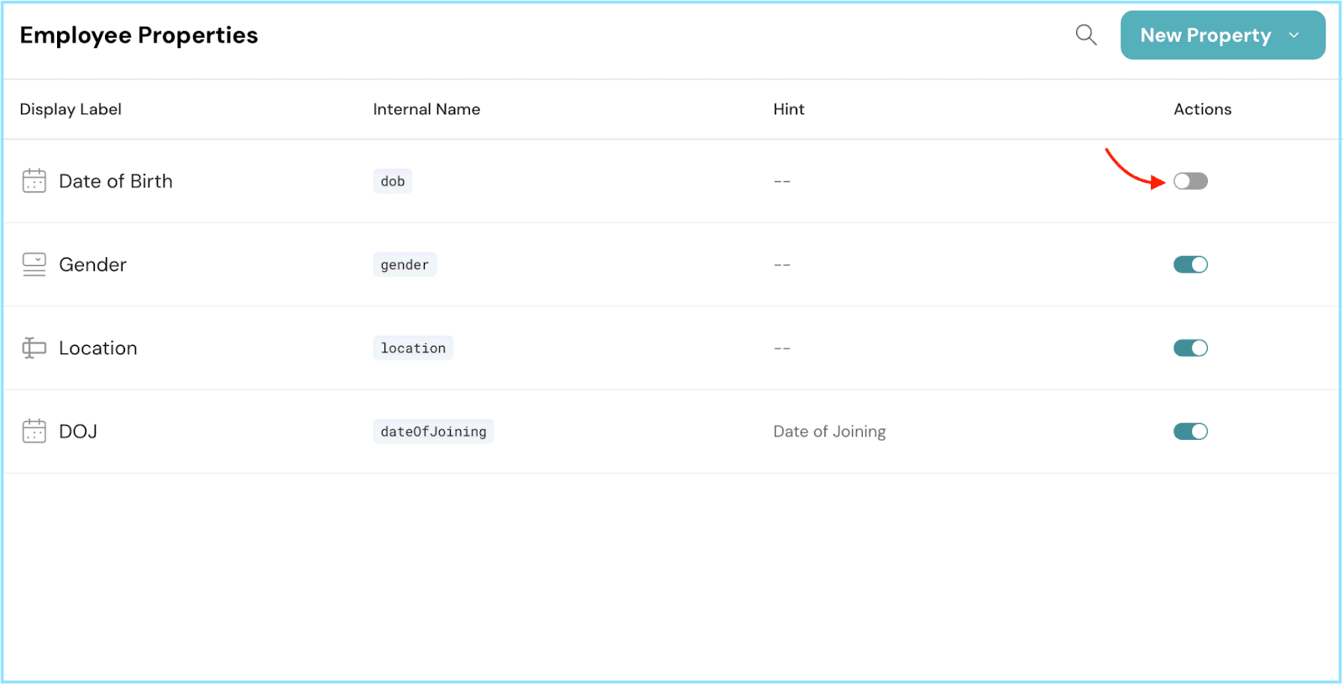Click the text field icon beside Location
Screen dimensions: 1343x685
coord(34,348)
